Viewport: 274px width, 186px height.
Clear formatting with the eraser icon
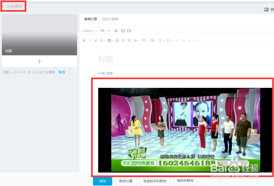coord(116,31)
